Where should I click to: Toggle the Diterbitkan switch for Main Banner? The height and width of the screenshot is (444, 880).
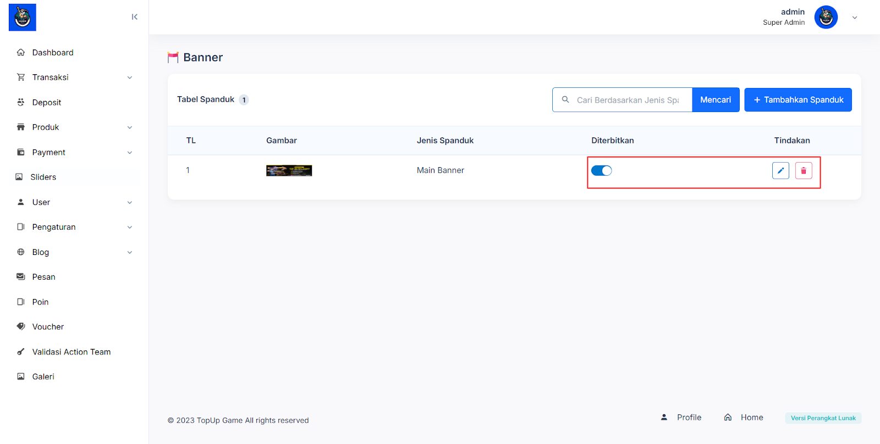tap(602, 170)
